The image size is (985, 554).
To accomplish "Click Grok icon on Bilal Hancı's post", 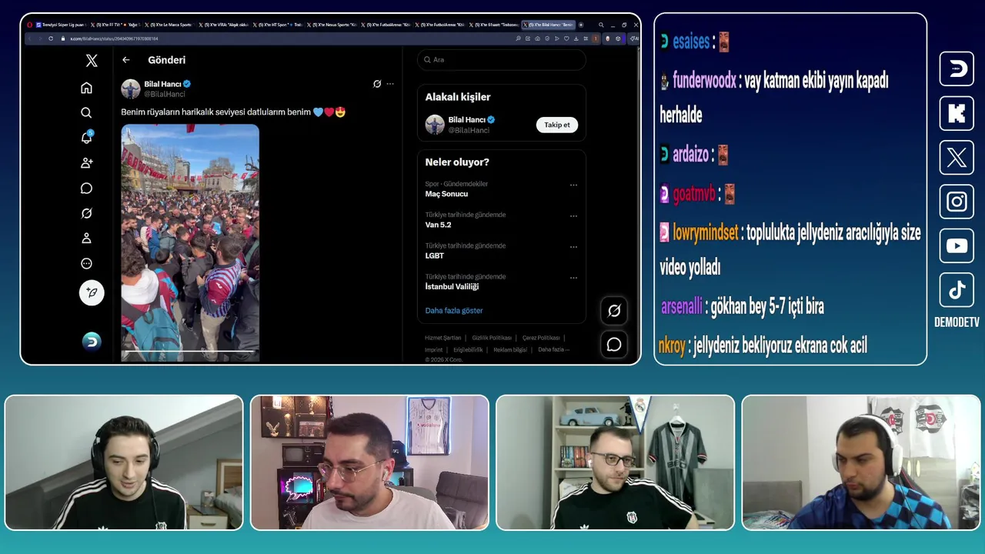I will (377, 84).
